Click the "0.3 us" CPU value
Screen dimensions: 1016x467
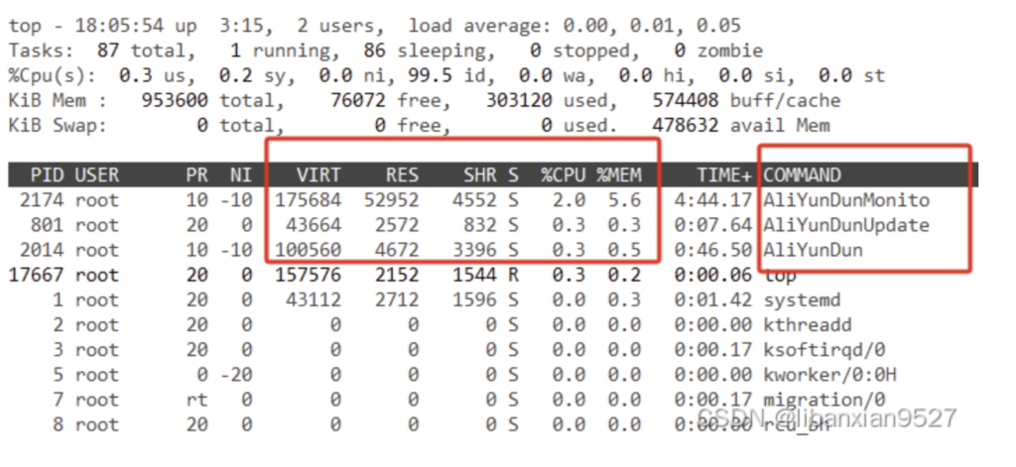tap(152, 75)
